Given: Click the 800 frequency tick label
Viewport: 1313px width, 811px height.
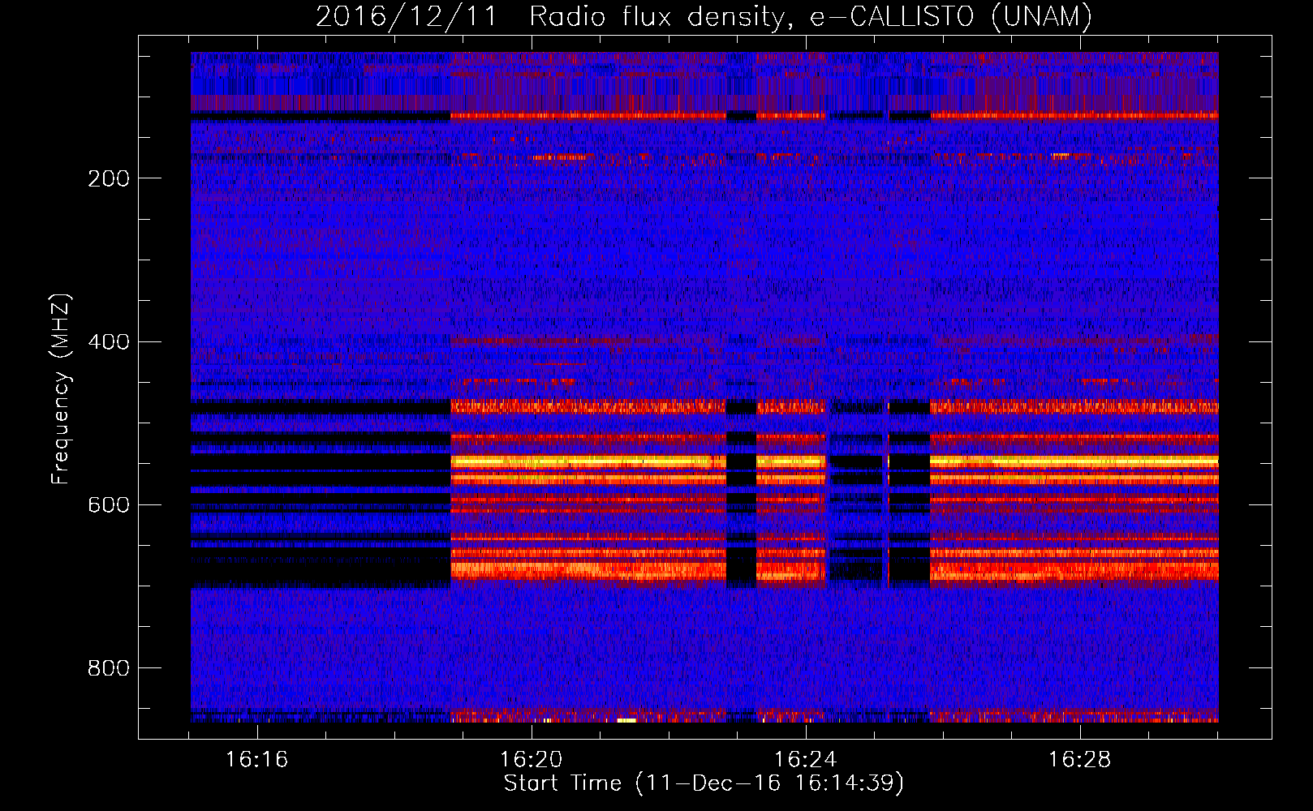Looking at the screenshot, I should pos(108,668).
